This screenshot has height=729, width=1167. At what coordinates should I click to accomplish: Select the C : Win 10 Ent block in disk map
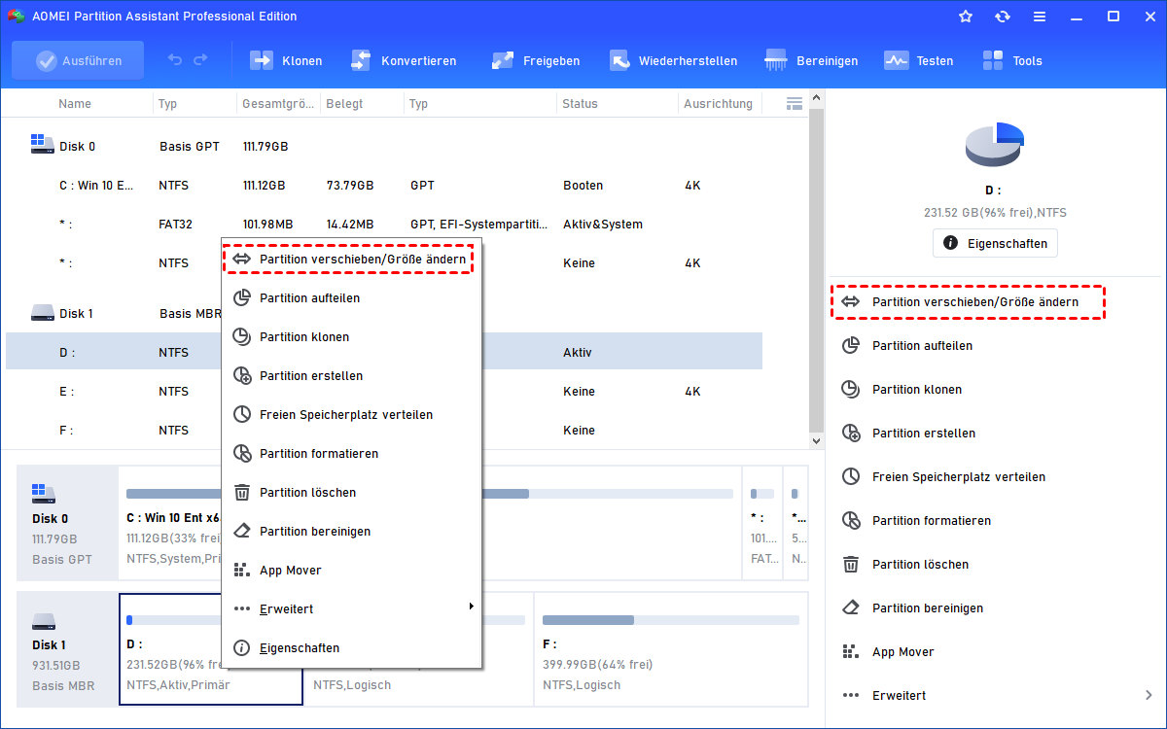tap(429, 524)
